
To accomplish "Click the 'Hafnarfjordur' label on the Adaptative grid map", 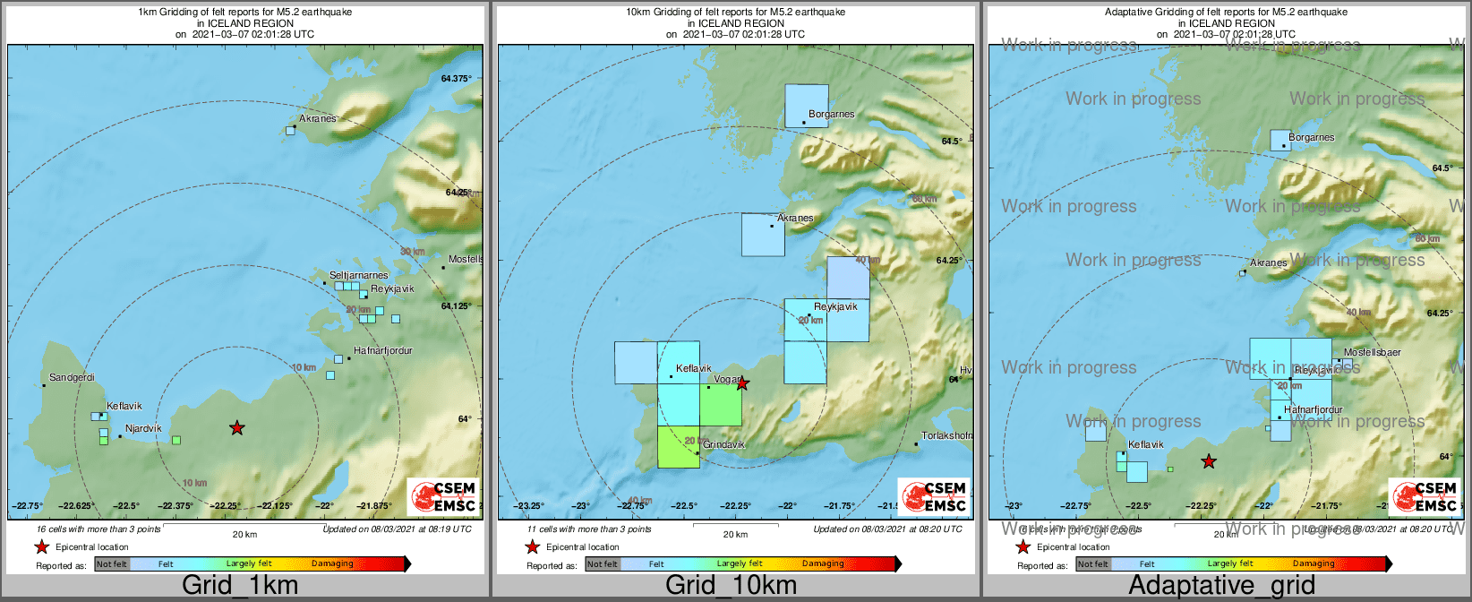I will [x=1314, y=409].
